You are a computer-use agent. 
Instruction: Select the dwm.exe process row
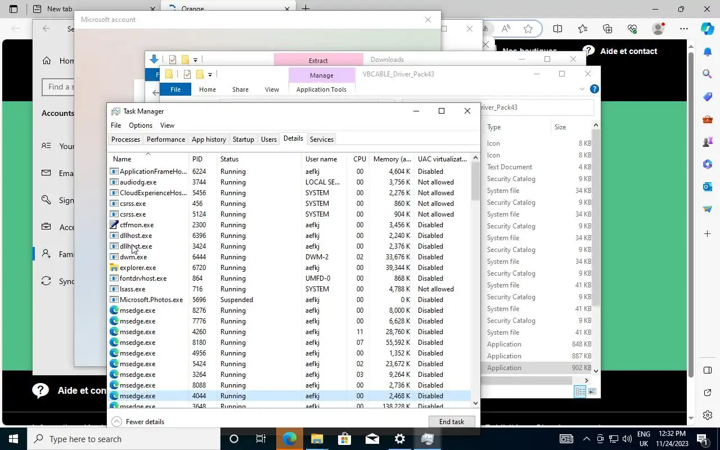290,257
